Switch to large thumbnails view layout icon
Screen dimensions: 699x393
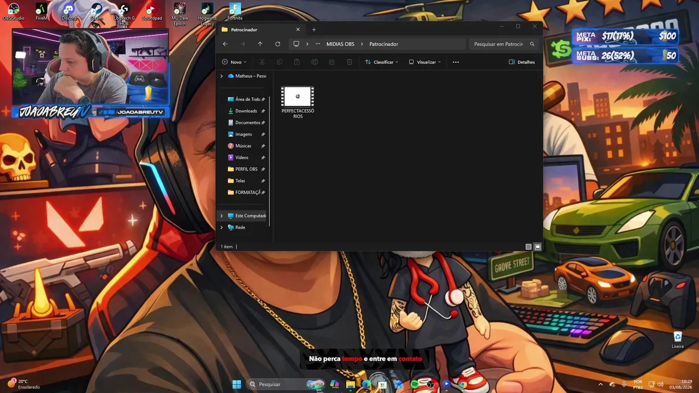point(537,247)
